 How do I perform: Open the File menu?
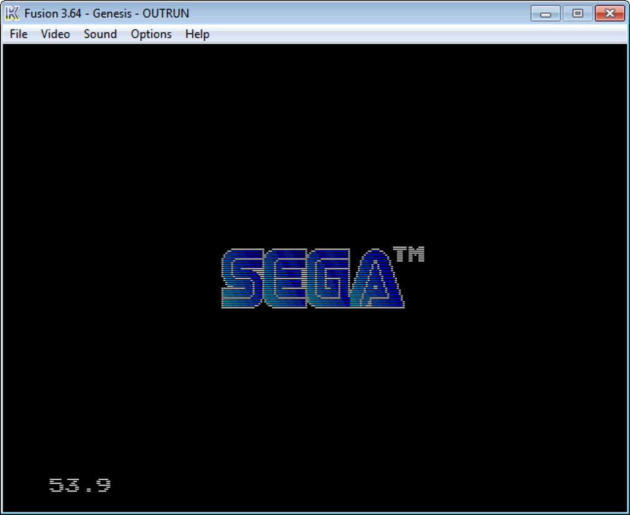(19, 34)
